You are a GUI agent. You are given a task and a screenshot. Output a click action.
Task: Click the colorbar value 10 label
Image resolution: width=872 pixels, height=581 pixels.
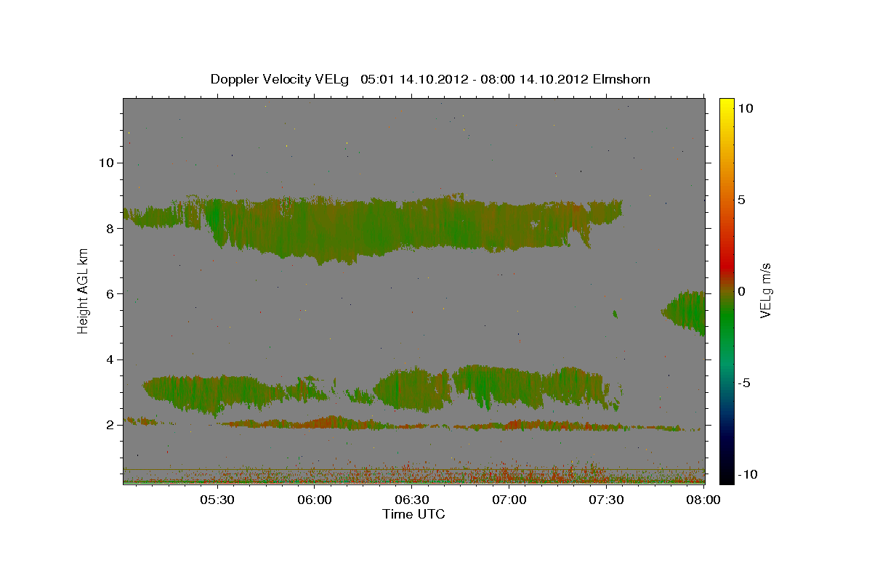pos(746,107)
